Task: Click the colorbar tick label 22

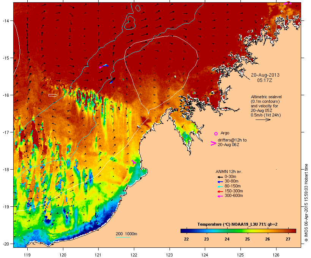Action: click(186, 239)
